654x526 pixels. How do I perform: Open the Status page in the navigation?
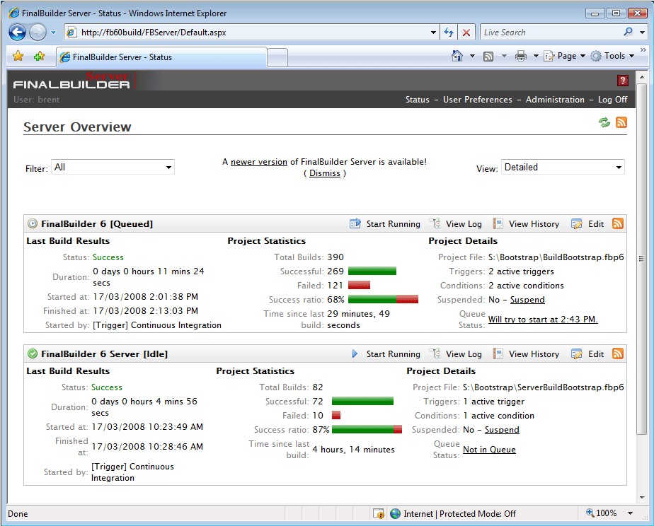[418, 100]
